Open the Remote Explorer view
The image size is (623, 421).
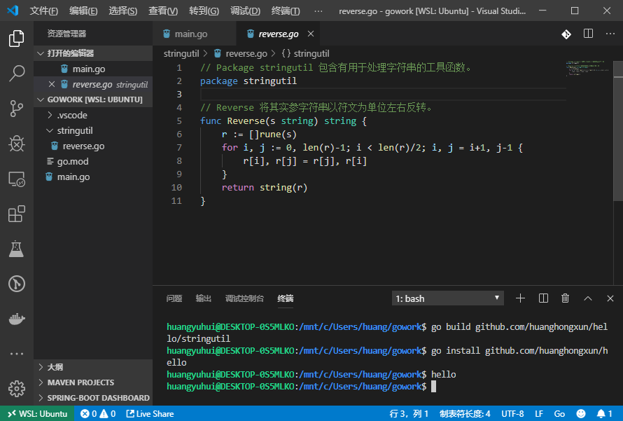pyautogui.click(x=16, y=179)
